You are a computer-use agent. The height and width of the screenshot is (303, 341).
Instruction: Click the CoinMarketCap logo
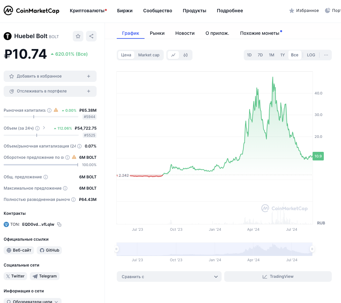31,11
